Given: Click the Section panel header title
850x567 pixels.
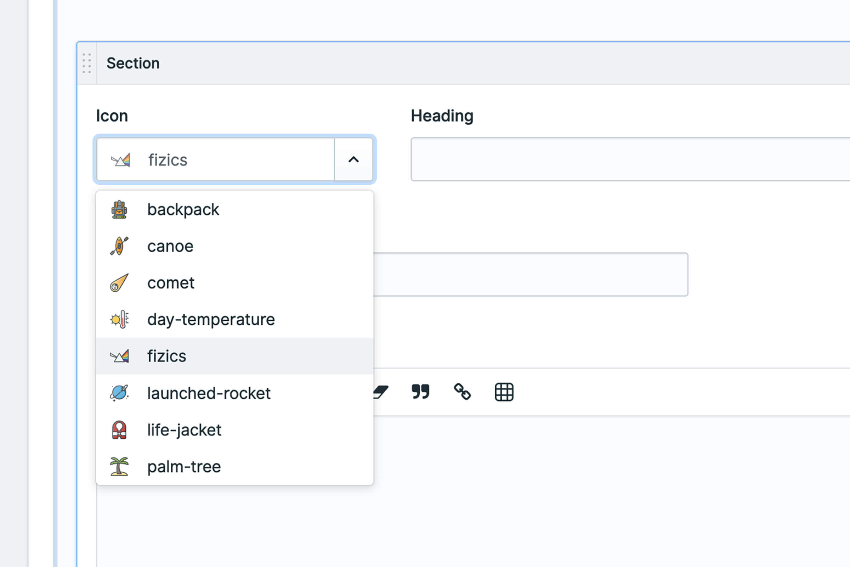Looking at the screenshot, I should tap(133, 63).
